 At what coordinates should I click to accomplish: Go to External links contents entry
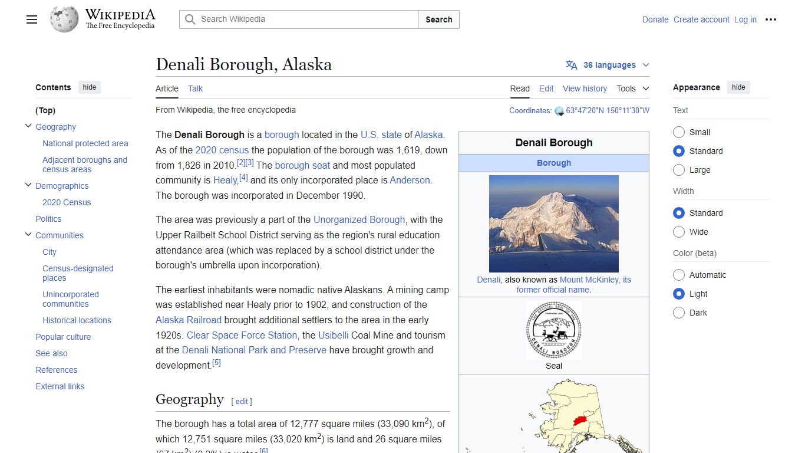pyautogui.click(x=60, y=386)
